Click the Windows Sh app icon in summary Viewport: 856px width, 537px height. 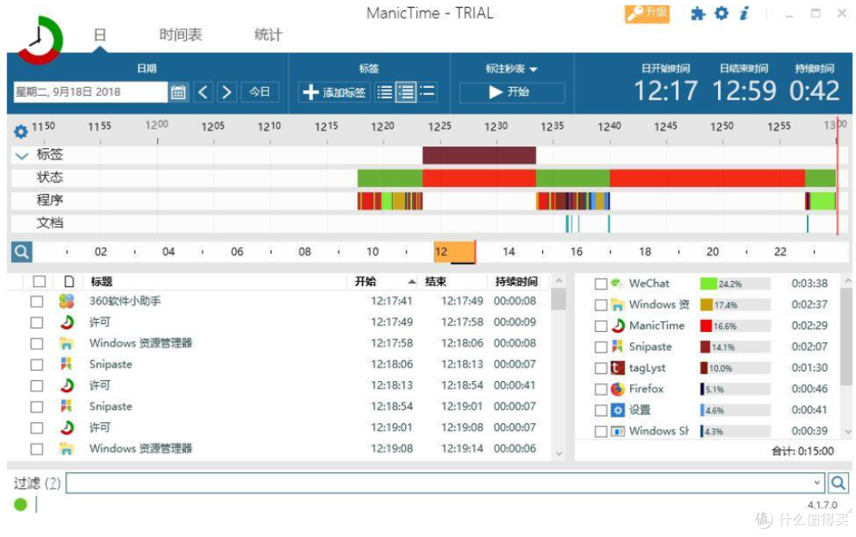pos(617,431)
